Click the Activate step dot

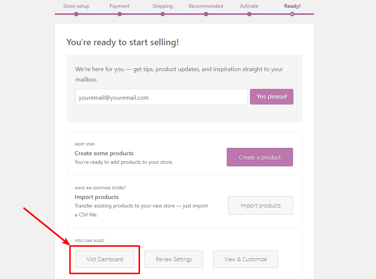249,14
